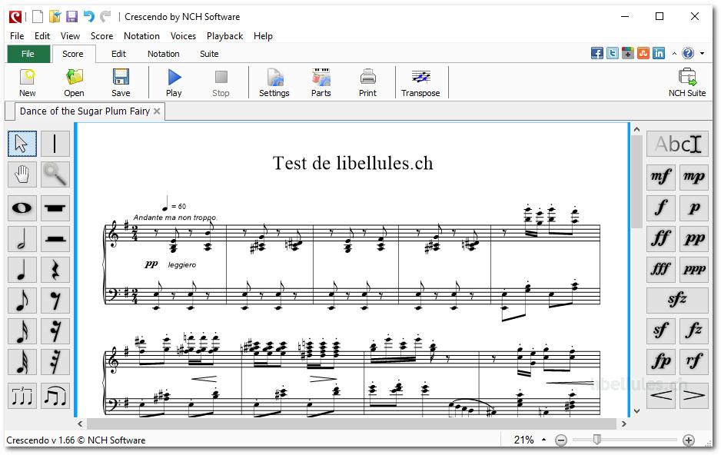
Task: Choose the eighth rest tool
Action: click(x=55, y=300)
